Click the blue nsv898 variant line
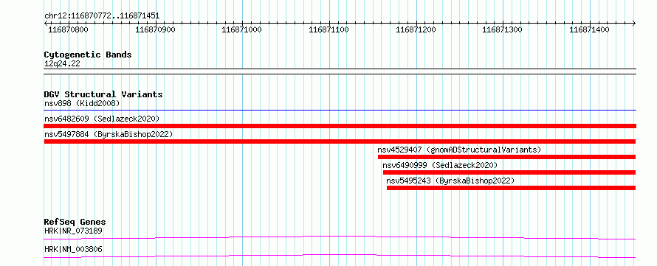Screen dimensions: 657x266 point(340,111)
